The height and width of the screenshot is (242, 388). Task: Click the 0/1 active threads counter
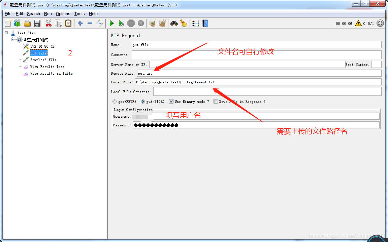pos(371,24)
